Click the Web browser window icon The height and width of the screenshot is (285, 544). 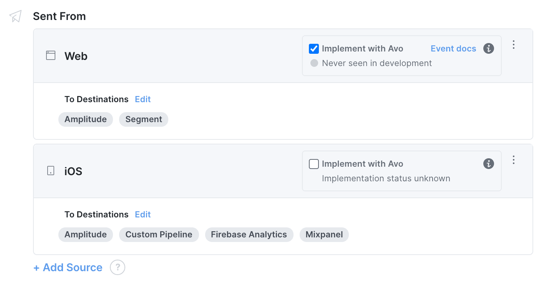coord(51,56)
